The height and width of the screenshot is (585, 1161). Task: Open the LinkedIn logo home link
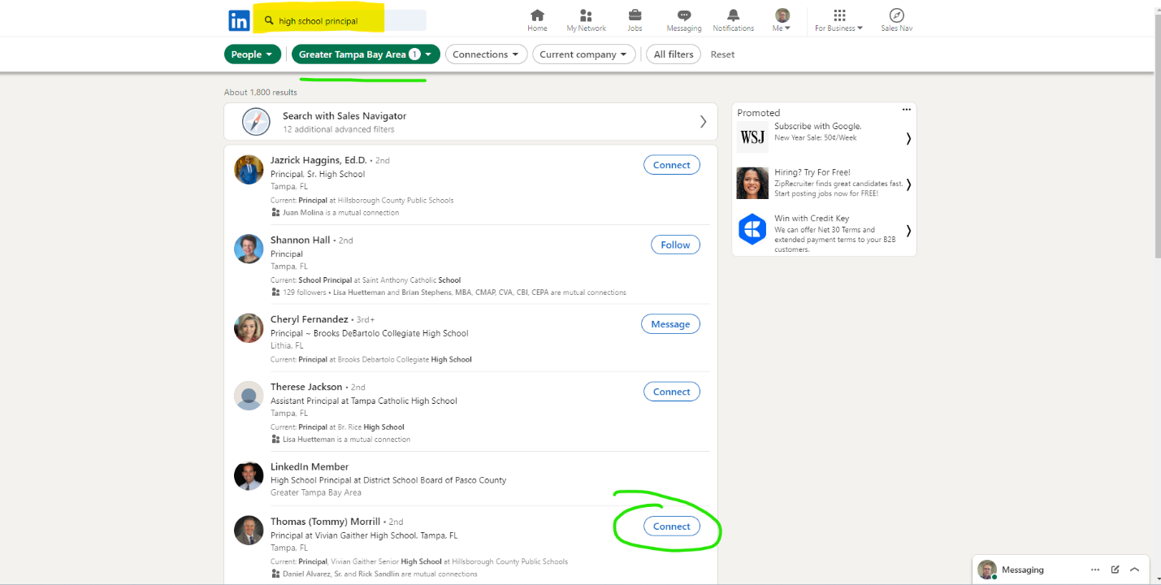pyautogui.click(x=239, y=20)
